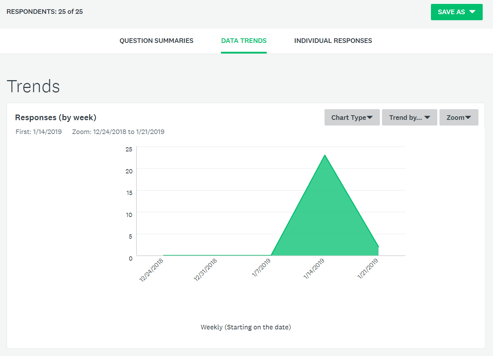The height and width of the screenshot is (356, 493).
Task: Click the Respondents: 25 of 25 label
Action: (44, 11)
